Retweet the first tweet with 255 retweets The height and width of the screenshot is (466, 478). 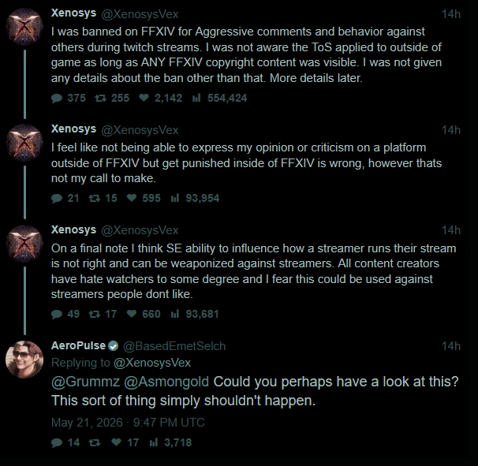[x=100, y=98]
